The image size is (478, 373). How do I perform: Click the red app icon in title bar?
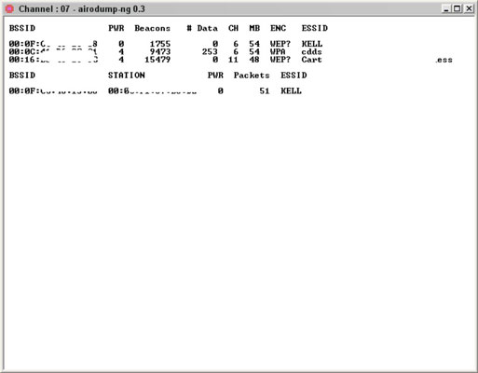click(9, 9)
